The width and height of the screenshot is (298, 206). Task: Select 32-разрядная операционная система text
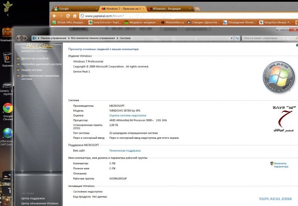tap(133, 133)
